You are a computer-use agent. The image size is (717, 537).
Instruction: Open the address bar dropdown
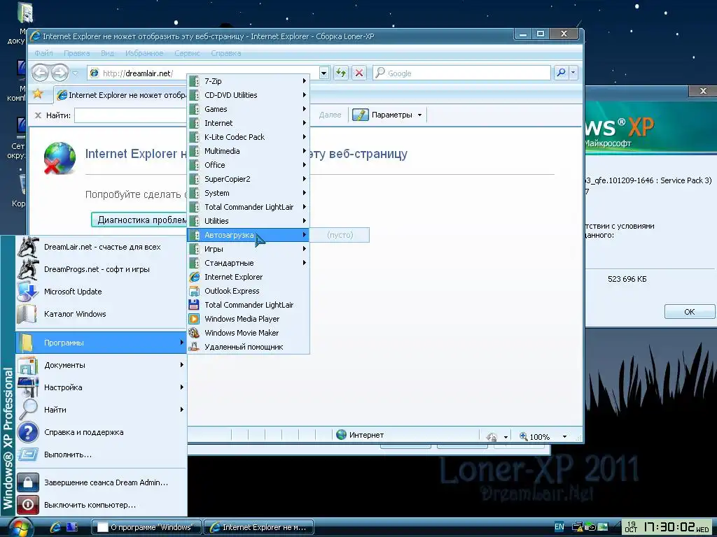[x=324, y=73]
